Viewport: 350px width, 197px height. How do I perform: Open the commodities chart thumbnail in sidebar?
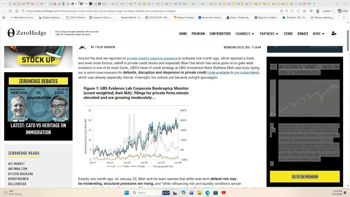(x=309, y=98)
